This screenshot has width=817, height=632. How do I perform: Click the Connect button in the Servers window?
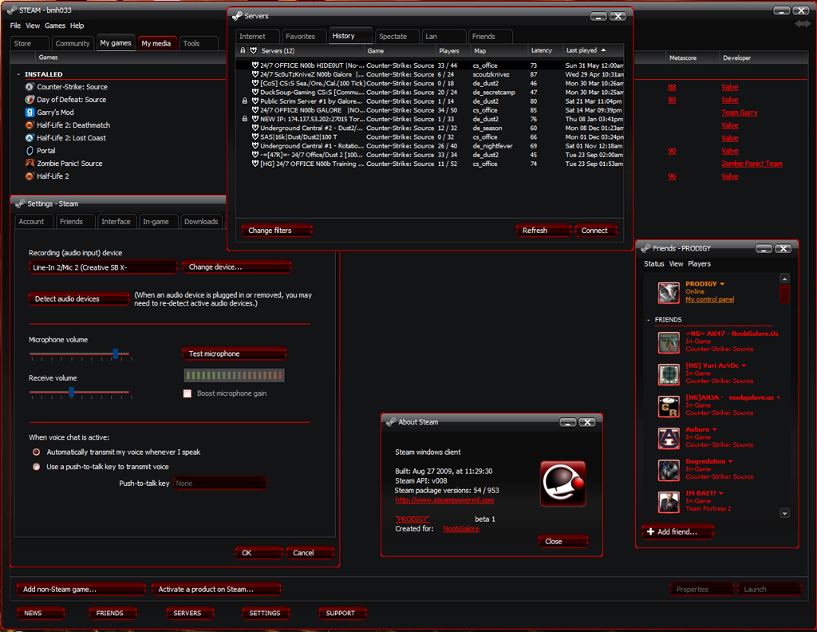pyautogui.click(x=595, y=231)
